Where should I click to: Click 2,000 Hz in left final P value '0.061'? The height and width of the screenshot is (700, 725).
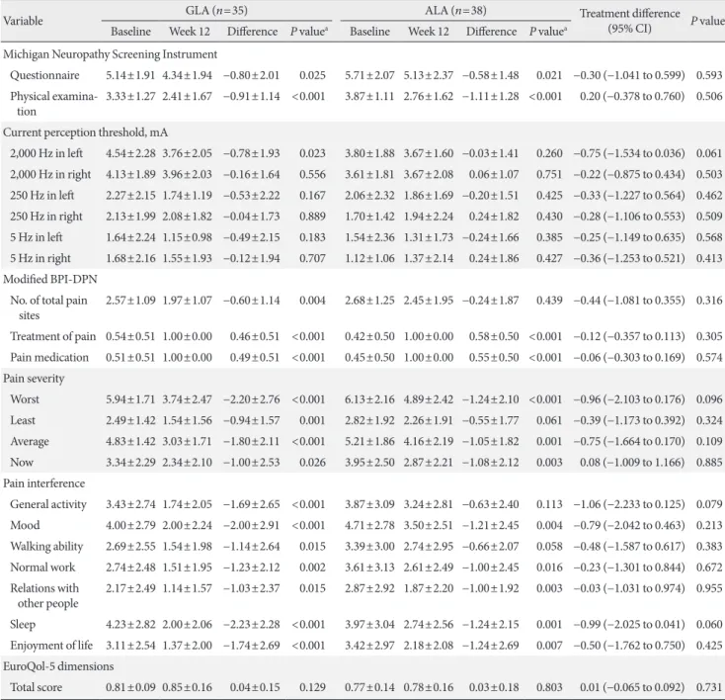tap(709, 153)
